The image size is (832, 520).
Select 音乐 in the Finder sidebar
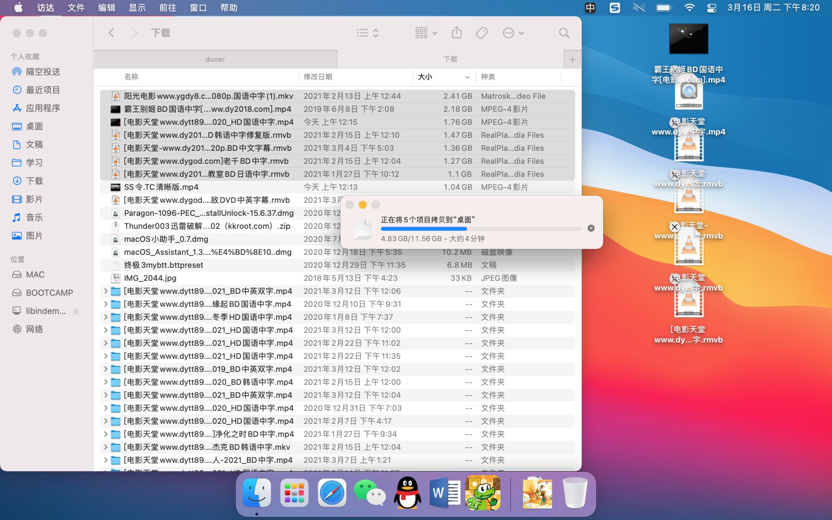pos(35,217)
